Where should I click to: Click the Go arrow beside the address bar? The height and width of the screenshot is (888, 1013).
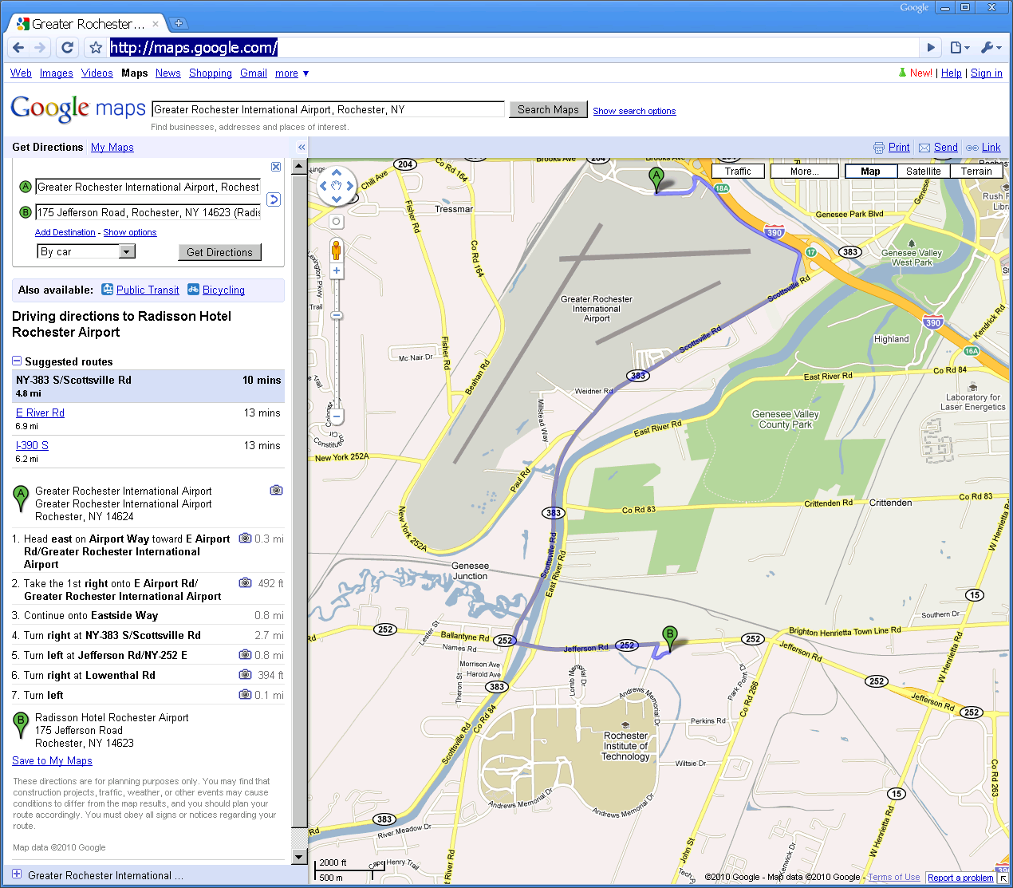[930, 48]
